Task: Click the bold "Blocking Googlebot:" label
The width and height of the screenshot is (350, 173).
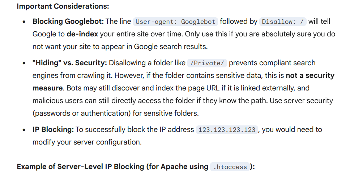Action: [68, 21]
